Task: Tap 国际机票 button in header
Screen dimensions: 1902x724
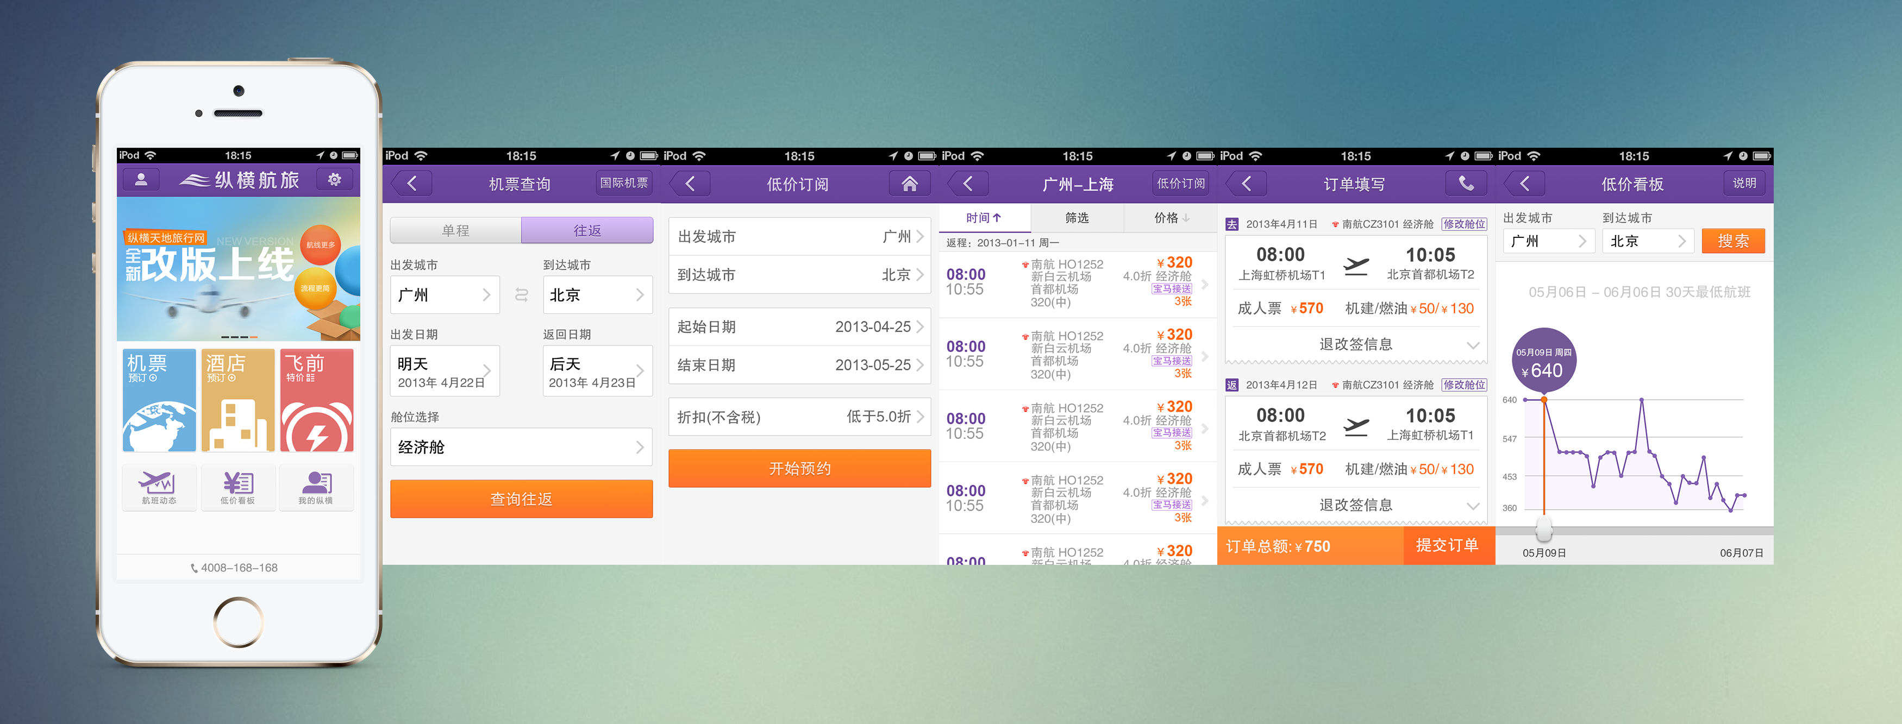Action: pyautogui.click(x=624, y=182)
